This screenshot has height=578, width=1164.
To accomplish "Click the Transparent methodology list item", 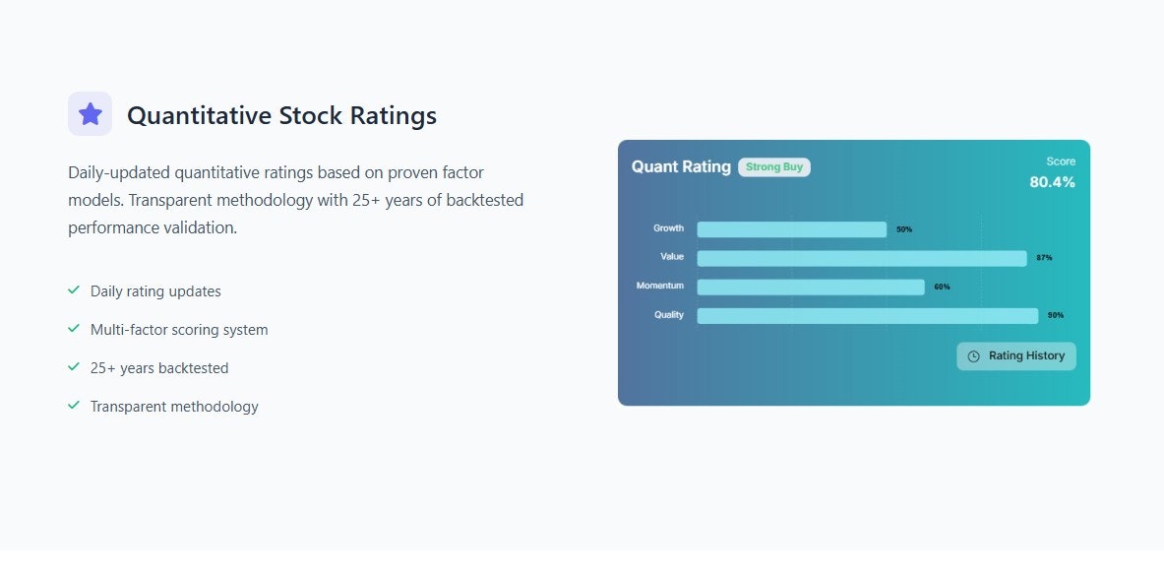I will click(174, 407).
